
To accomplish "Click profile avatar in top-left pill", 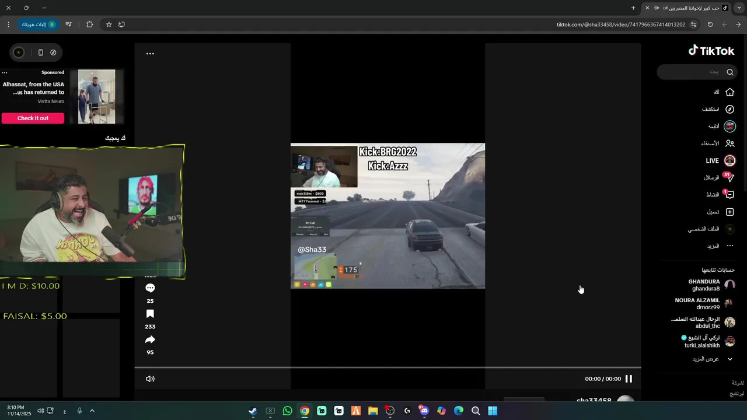I will [19, 52].
